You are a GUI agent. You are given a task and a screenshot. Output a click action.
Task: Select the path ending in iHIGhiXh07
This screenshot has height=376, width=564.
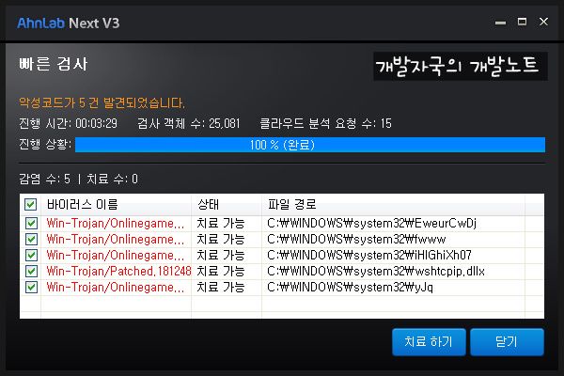coord(369,255)
